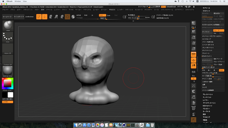Screen dimensions: 228x128
Task: Toggle the M material channel button
Action: point(92,15)
